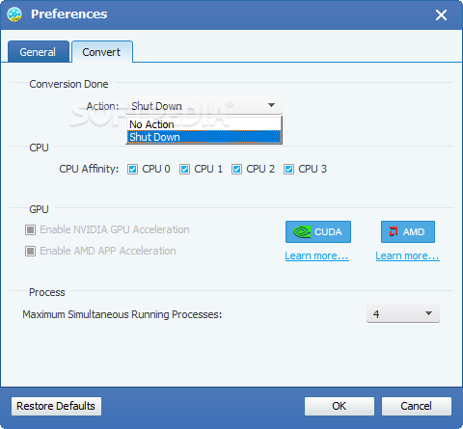Click the Cancel button

417,406
